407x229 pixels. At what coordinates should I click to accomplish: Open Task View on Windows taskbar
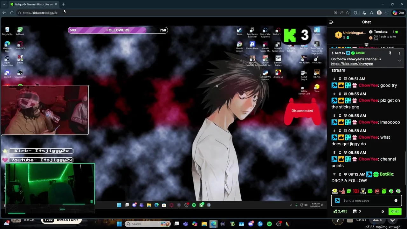[x=176, y=224]
